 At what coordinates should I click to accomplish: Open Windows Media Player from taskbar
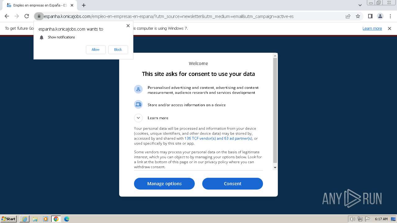pos(46,219)
